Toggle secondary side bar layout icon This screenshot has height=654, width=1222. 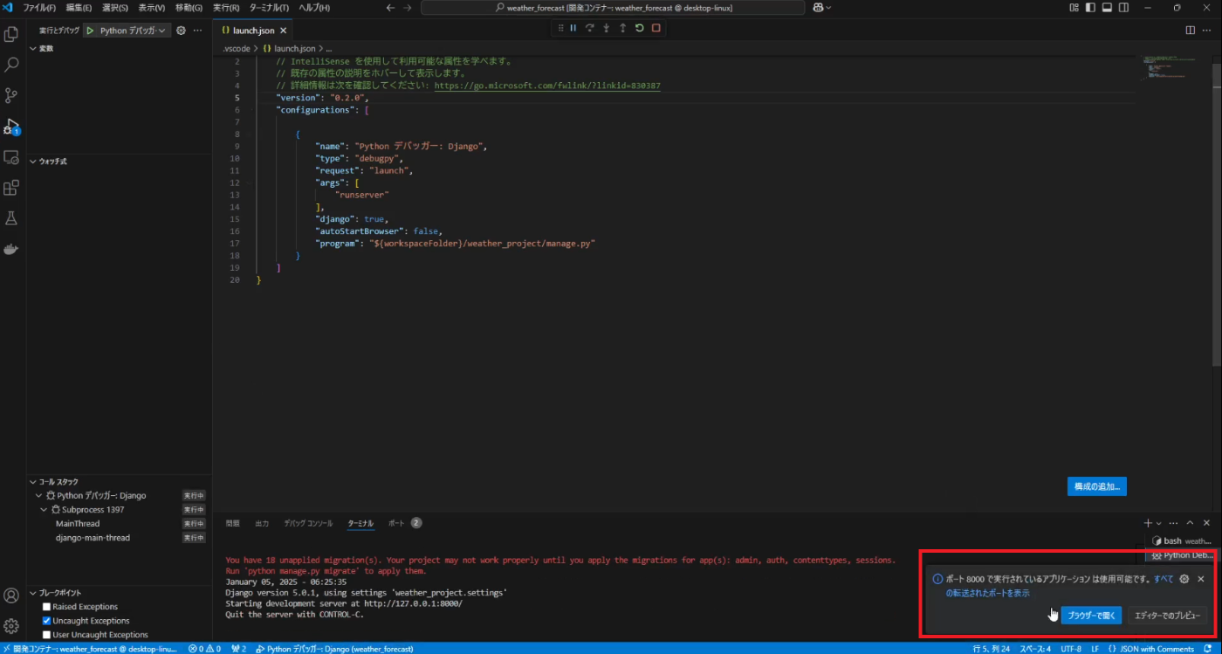[1123, 7]
